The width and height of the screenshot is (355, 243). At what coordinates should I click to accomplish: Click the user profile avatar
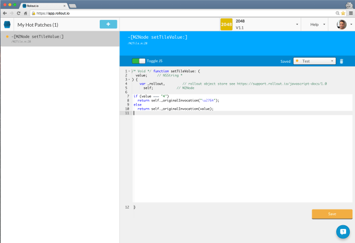pos(341,25)
